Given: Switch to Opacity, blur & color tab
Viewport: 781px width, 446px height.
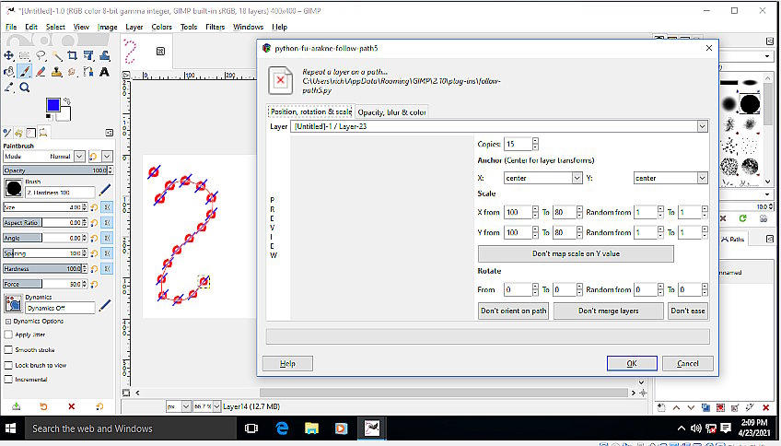Looking at the screenshot, I should pyautogui.click(x=391, y=111).
